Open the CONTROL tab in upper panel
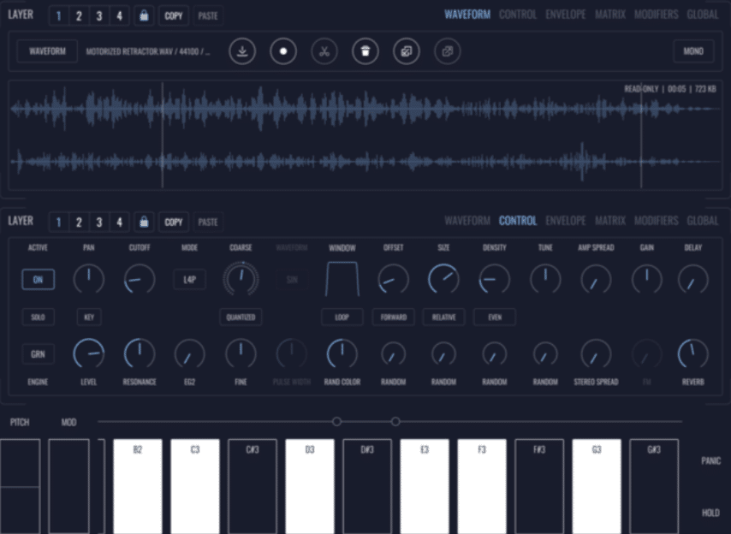The image size is (731, 534). (518, 15)
